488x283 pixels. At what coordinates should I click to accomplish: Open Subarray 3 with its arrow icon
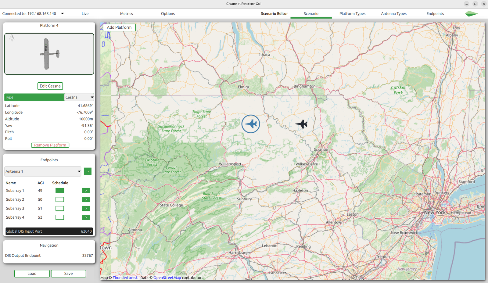click(86, 208)
